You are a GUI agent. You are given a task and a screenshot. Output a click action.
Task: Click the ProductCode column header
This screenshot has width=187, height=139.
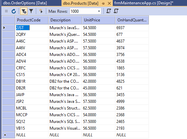(x=32, y=20)
